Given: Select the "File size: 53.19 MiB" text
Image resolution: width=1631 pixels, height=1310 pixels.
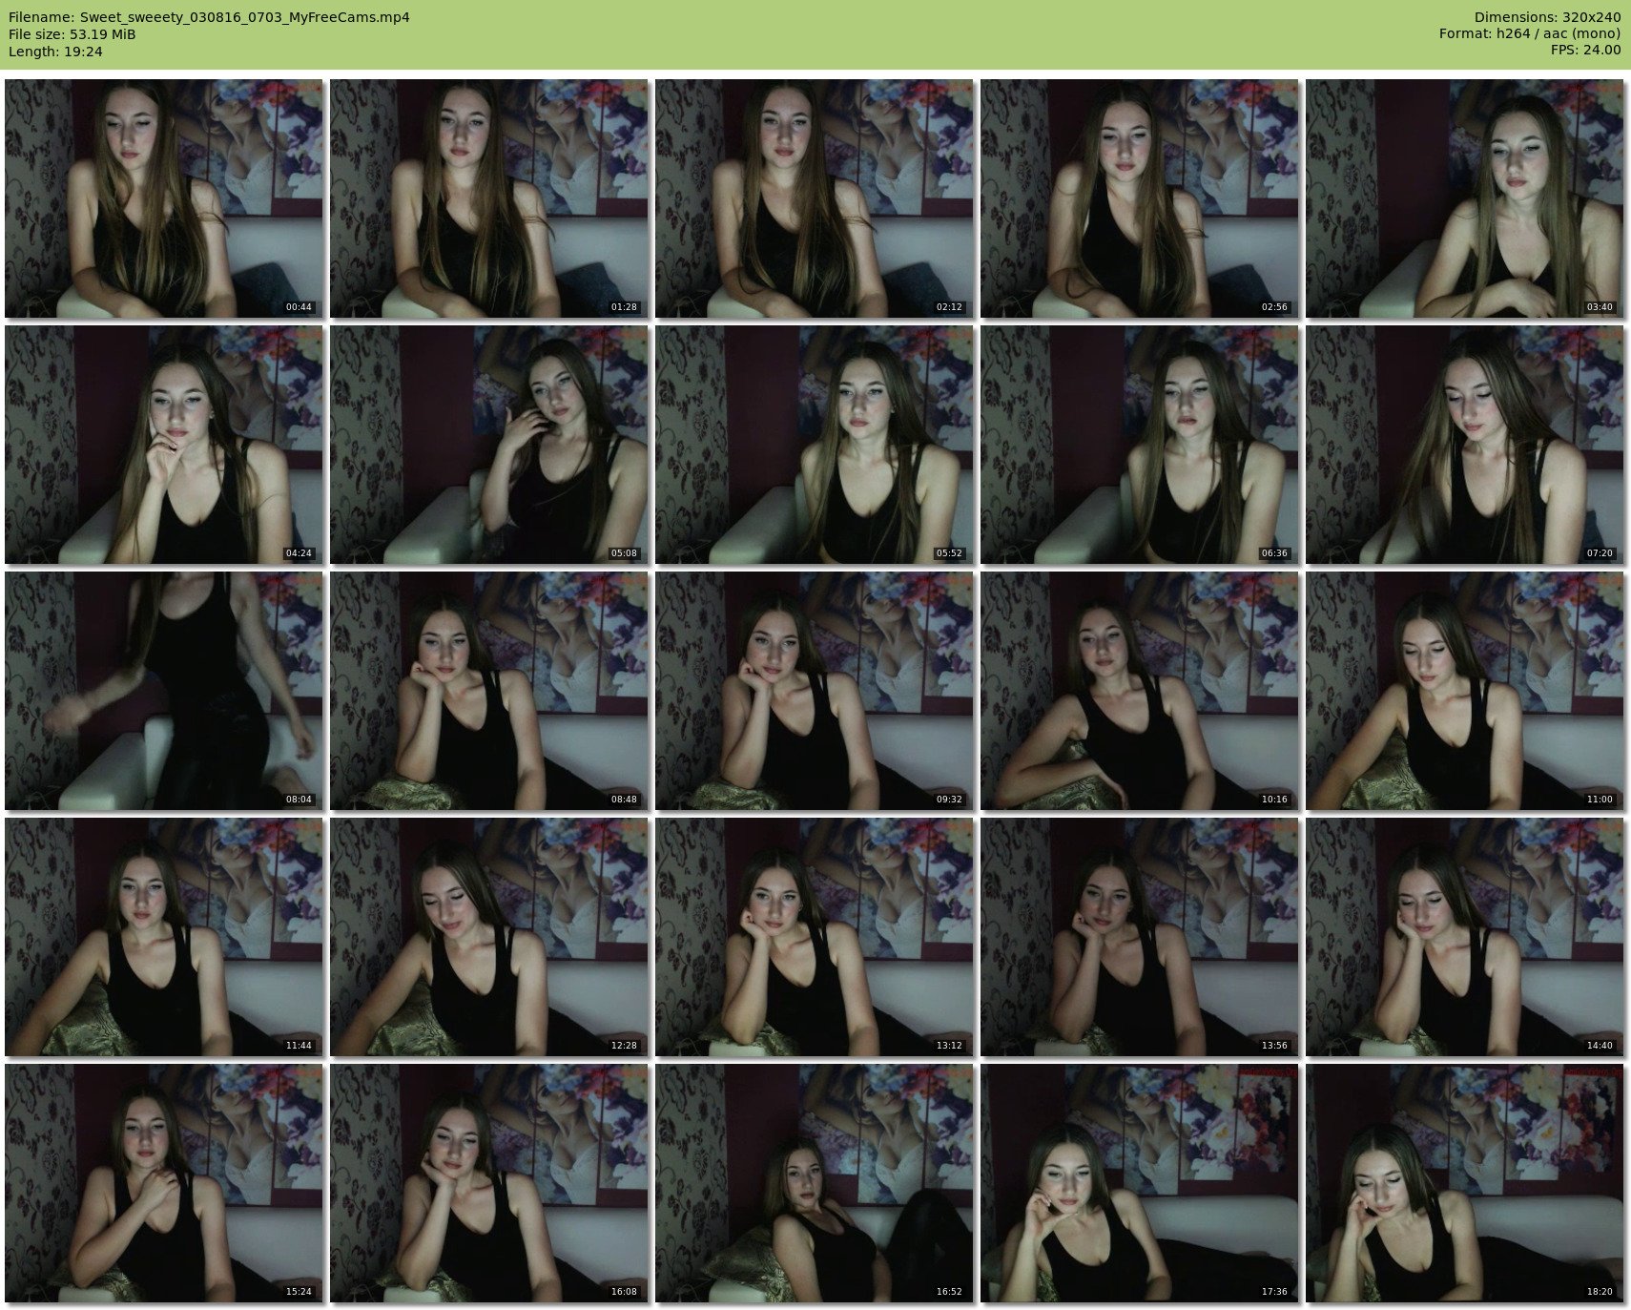Looking at the screenshot, I should pos(72,34).
